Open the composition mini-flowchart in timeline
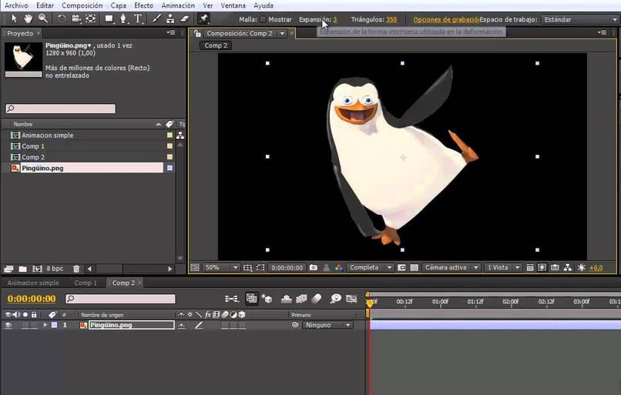621x395 pixels. pyautogui.click(x=232, y=299)
